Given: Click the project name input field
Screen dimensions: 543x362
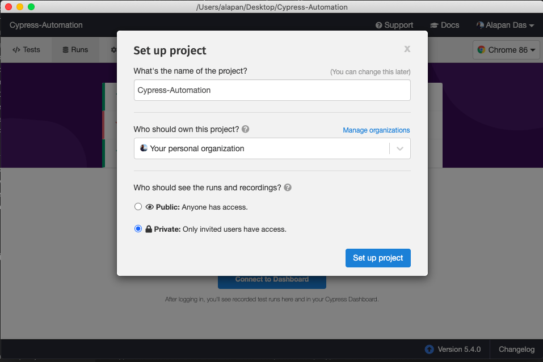Looking at the screenshot, I should pyautogui.click(x=272, y=90).
